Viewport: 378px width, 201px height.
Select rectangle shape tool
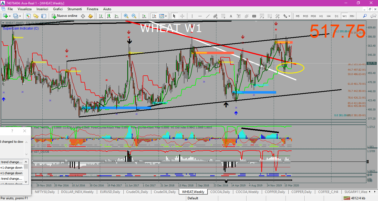click(x=254, y=16)
